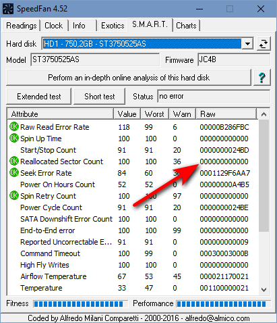Click raw value 000021170021
The width and height of the screenshot is (277, 323).
point(224,276)
